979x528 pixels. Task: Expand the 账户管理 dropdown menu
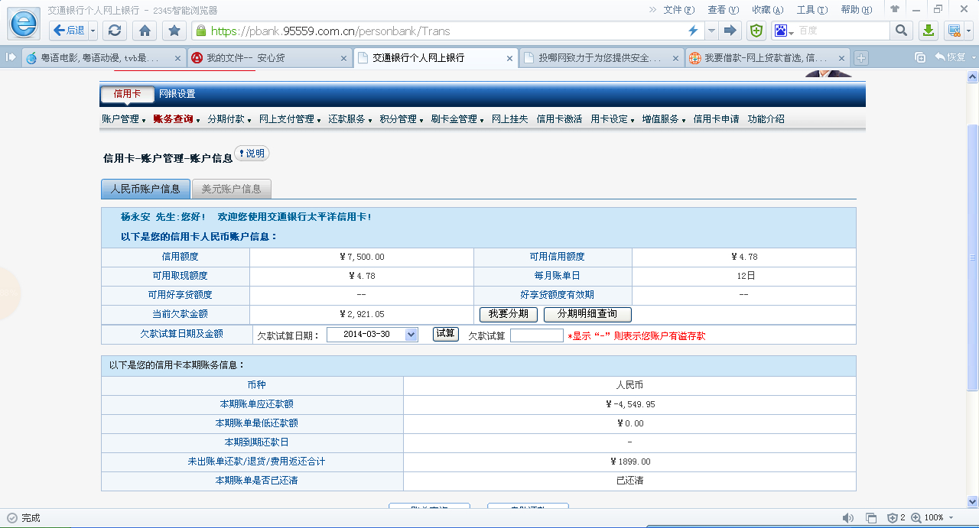coord(123,119)
